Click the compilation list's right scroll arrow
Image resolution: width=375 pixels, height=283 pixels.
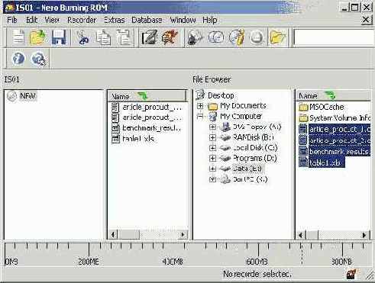pyautogui.click(x=183, y=234)
